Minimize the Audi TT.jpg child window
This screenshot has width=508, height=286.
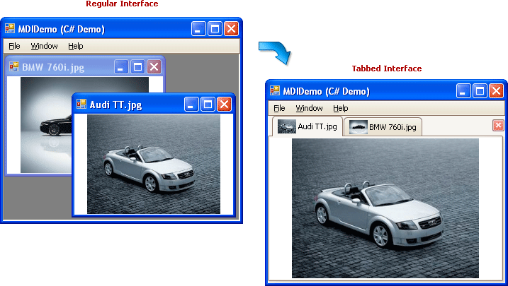(x=191, y=105)
